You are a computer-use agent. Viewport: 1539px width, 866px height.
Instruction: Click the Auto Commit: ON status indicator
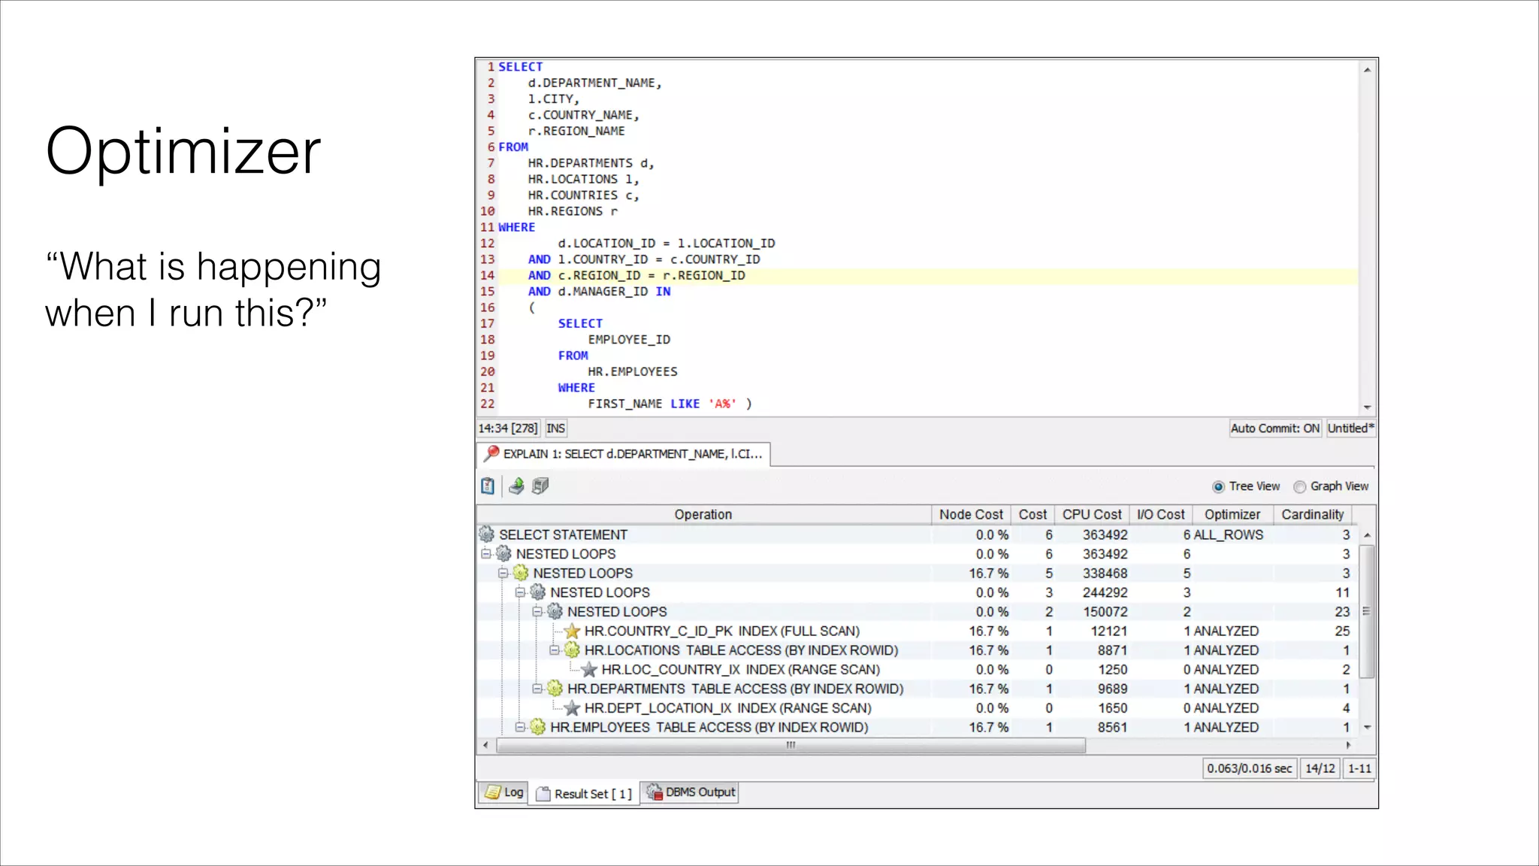(1275, 428)
